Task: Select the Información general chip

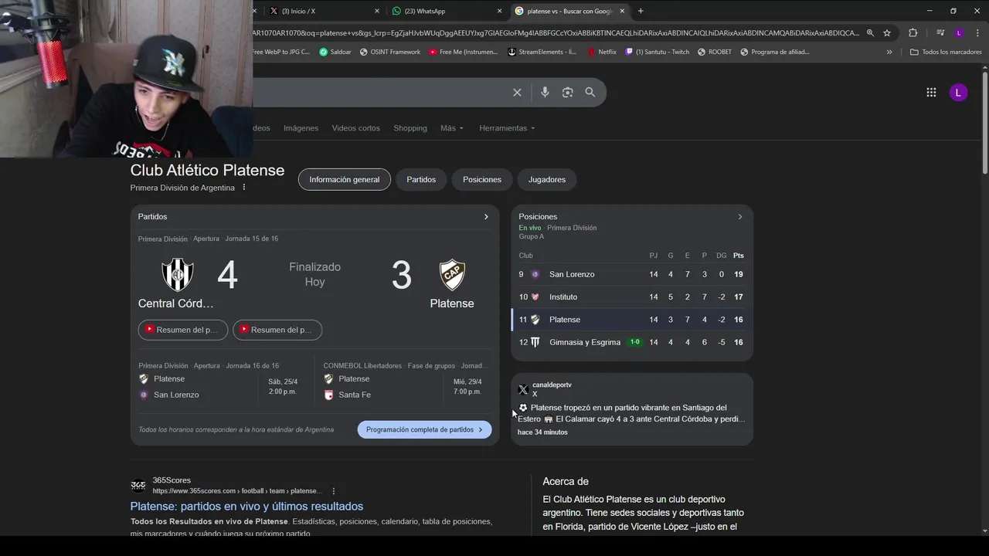Action: point(345,179)
